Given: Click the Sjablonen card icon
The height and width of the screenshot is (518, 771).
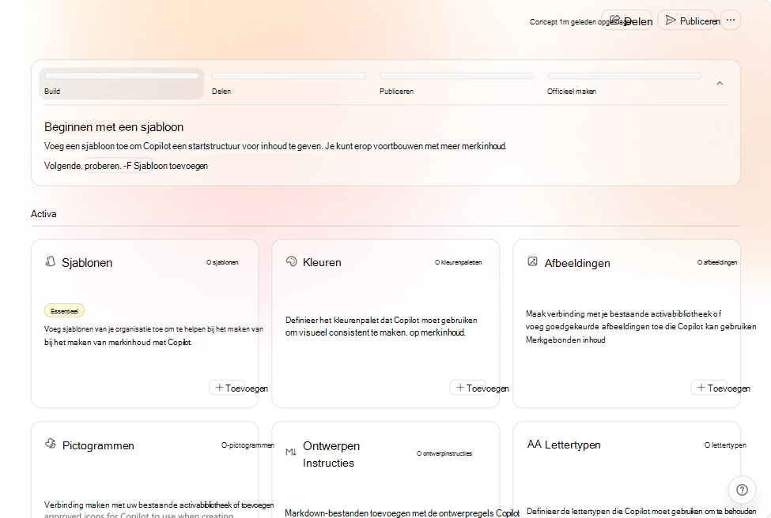Looking at the screenshot, I should [50, 261].
